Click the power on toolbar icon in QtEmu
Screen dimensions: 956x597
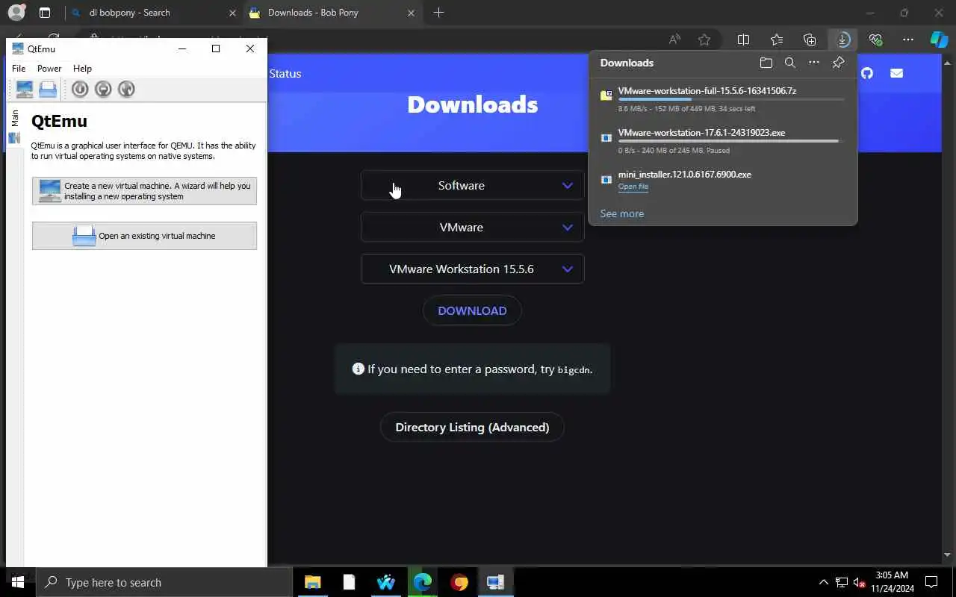[80, 90]
